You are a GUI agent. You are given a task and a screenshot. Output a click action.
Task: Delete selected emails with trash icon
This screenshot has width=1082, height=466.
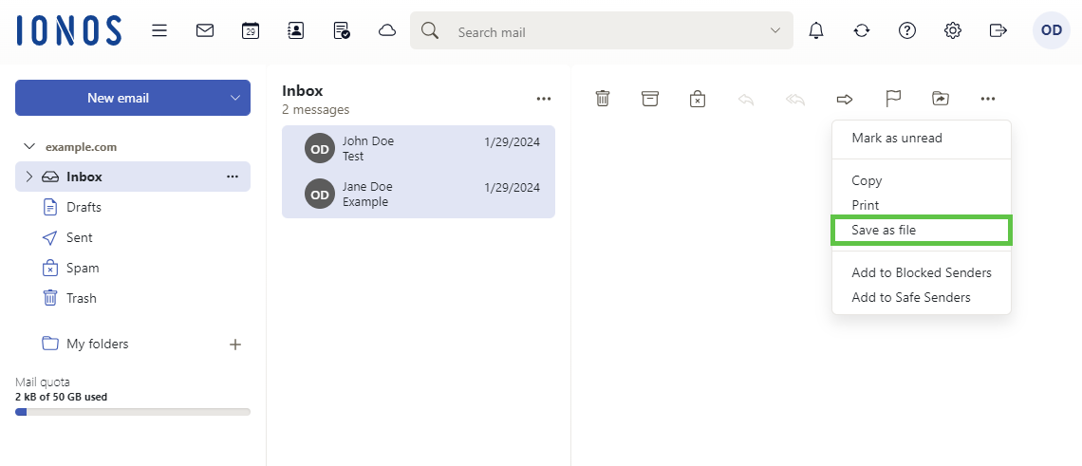pyautogui.click(x=603, y=98)
